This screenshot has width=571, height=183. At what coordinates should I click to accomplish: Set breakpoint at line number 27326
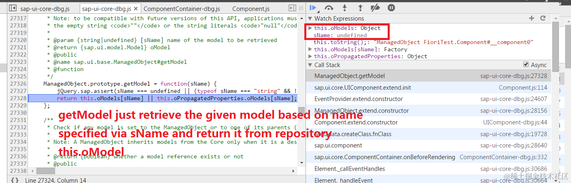[19, 84]
